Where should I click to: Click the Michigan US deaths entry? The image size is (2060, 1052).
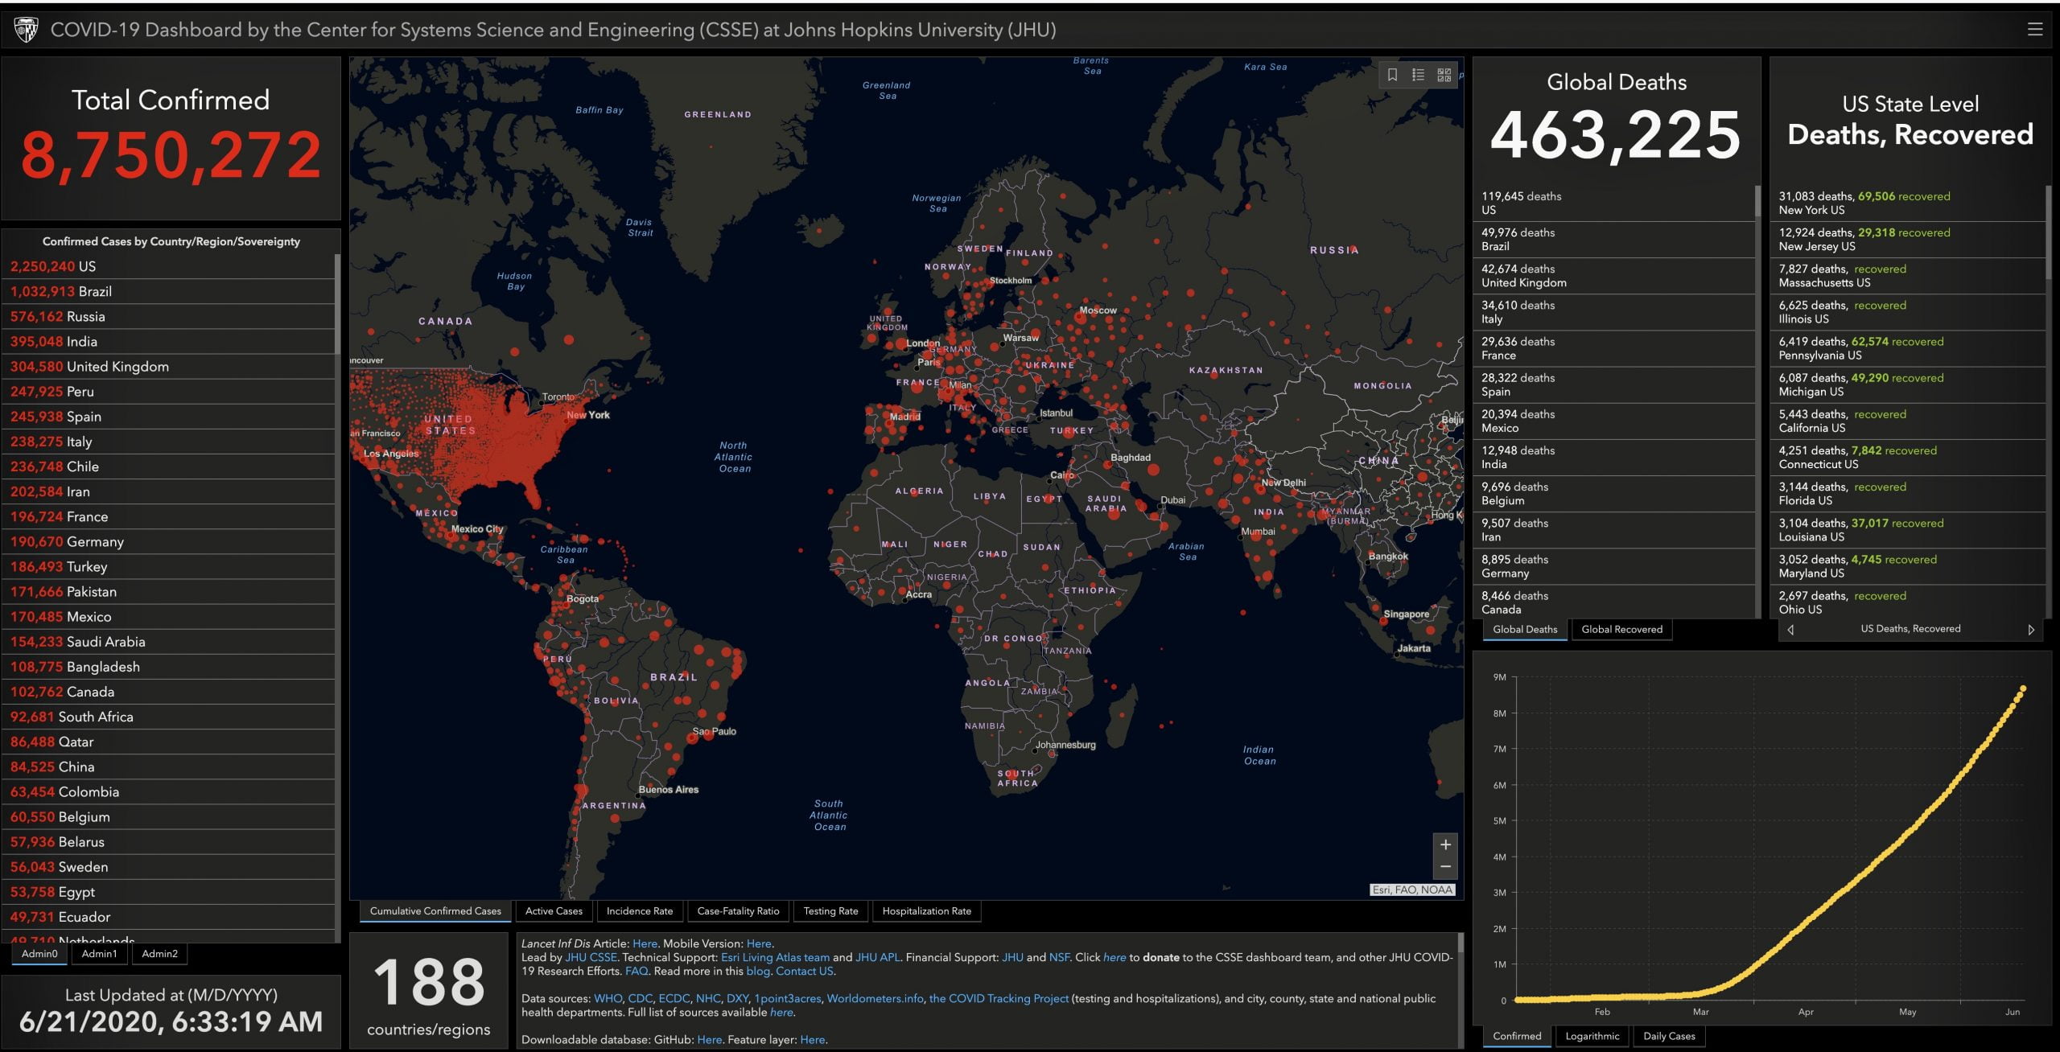pyautogui.click(x=1908, y=385)
